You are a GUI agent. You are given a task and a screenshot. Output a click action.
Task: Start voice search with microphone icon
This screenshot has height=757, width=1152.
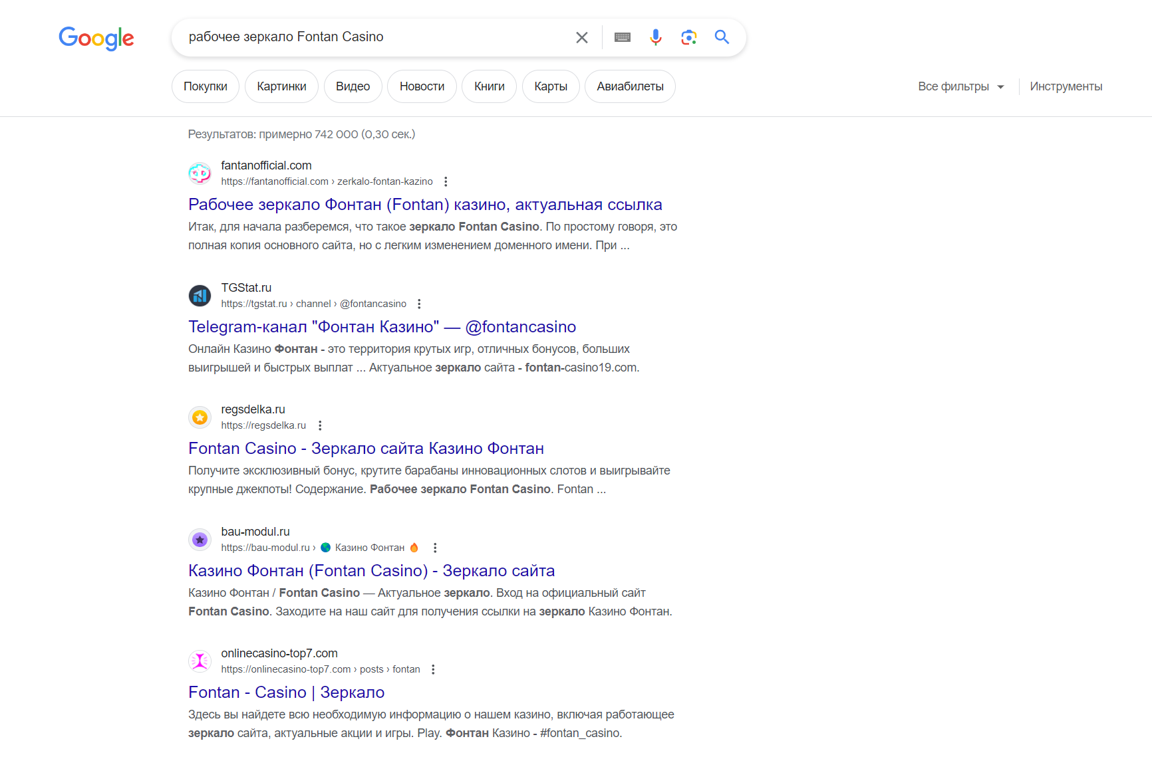pyautogui.click(x=656, y=37)
